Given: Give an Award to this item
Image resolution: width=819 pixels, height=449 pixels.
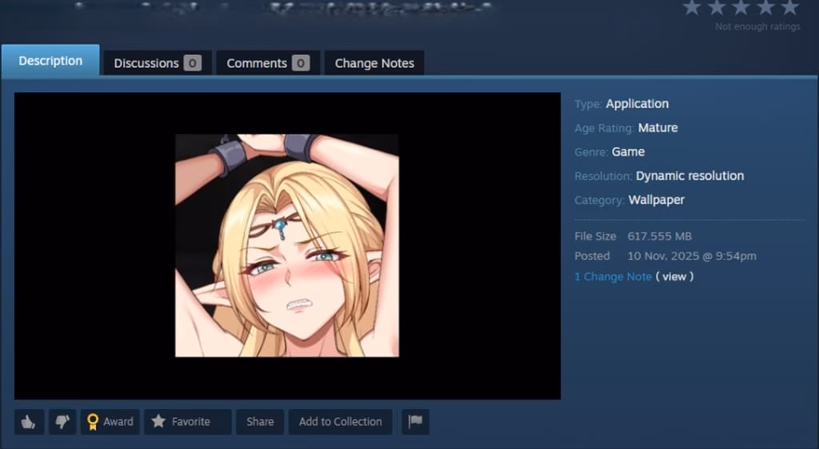Looking at the screenshot, I should (x=110, y=422).
